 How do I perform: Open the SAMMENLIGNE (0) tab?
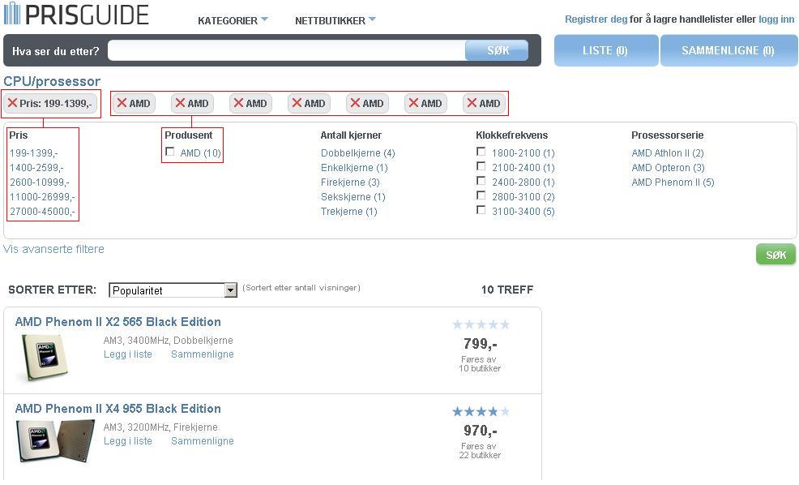click(x=728, y=50)
